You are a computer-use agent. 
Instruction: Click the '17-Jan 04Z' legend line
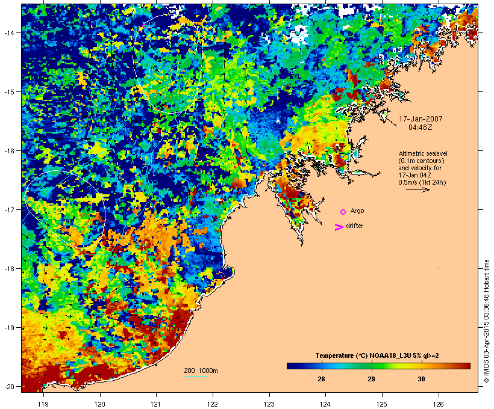(x=414, y=175)
